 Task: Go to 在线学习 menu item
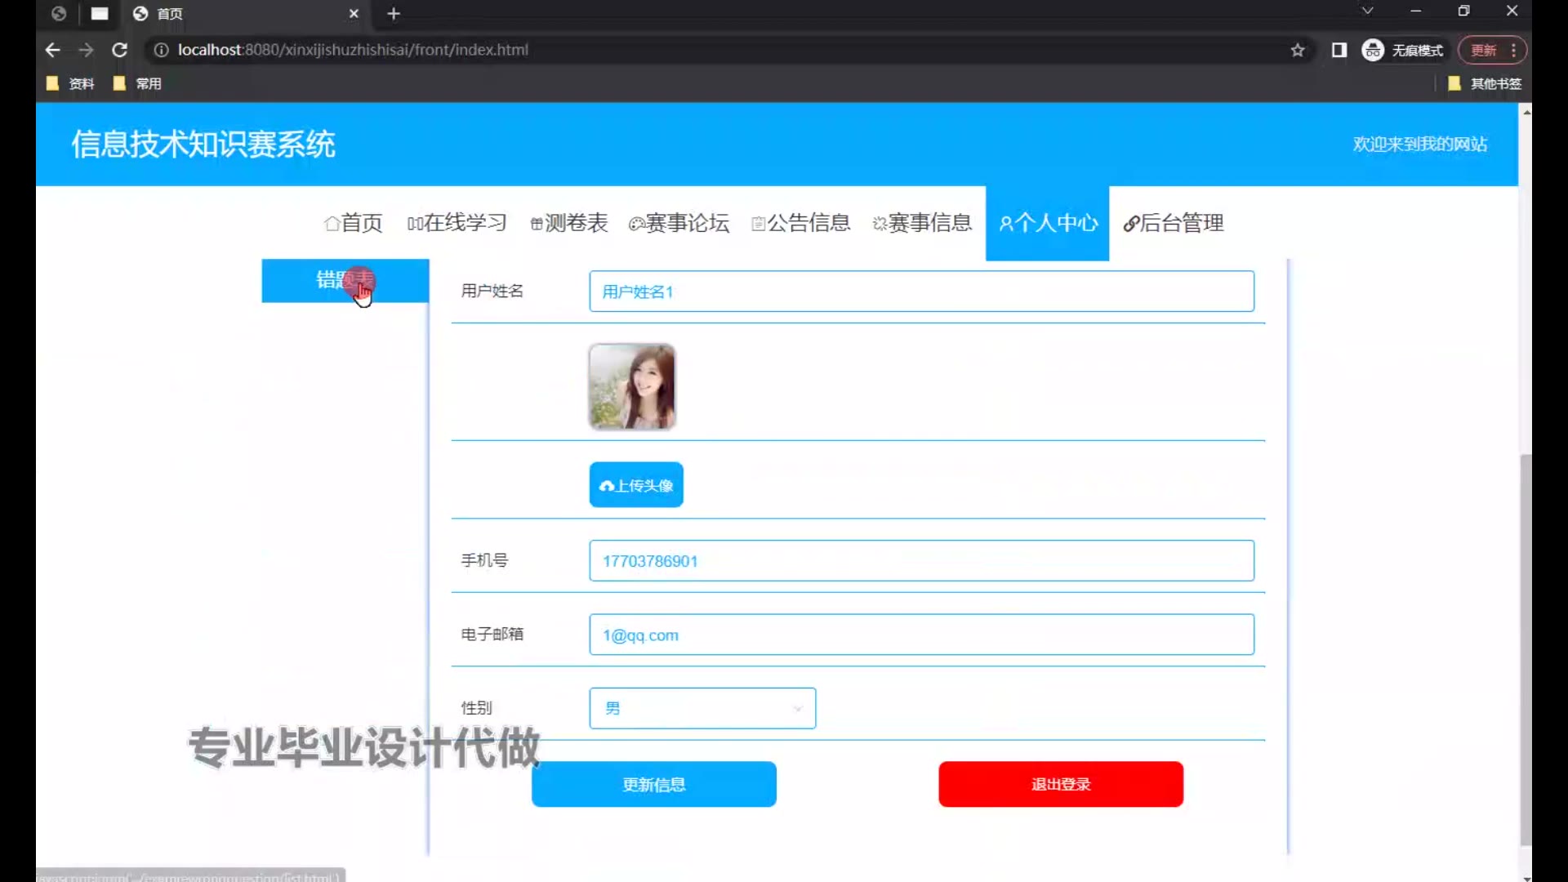pos(457,223)
